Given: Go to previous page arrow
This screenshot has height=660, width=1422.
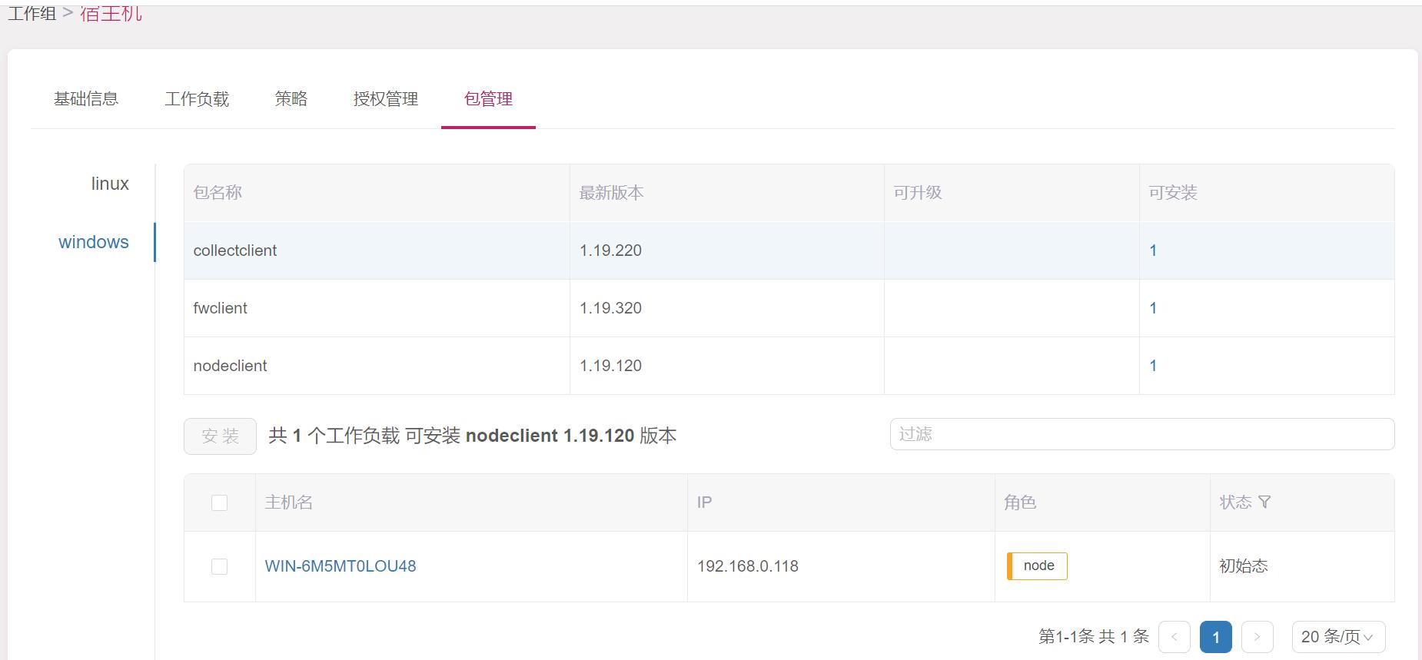Looking at the screenshot, I should (x=1174, y=637).
